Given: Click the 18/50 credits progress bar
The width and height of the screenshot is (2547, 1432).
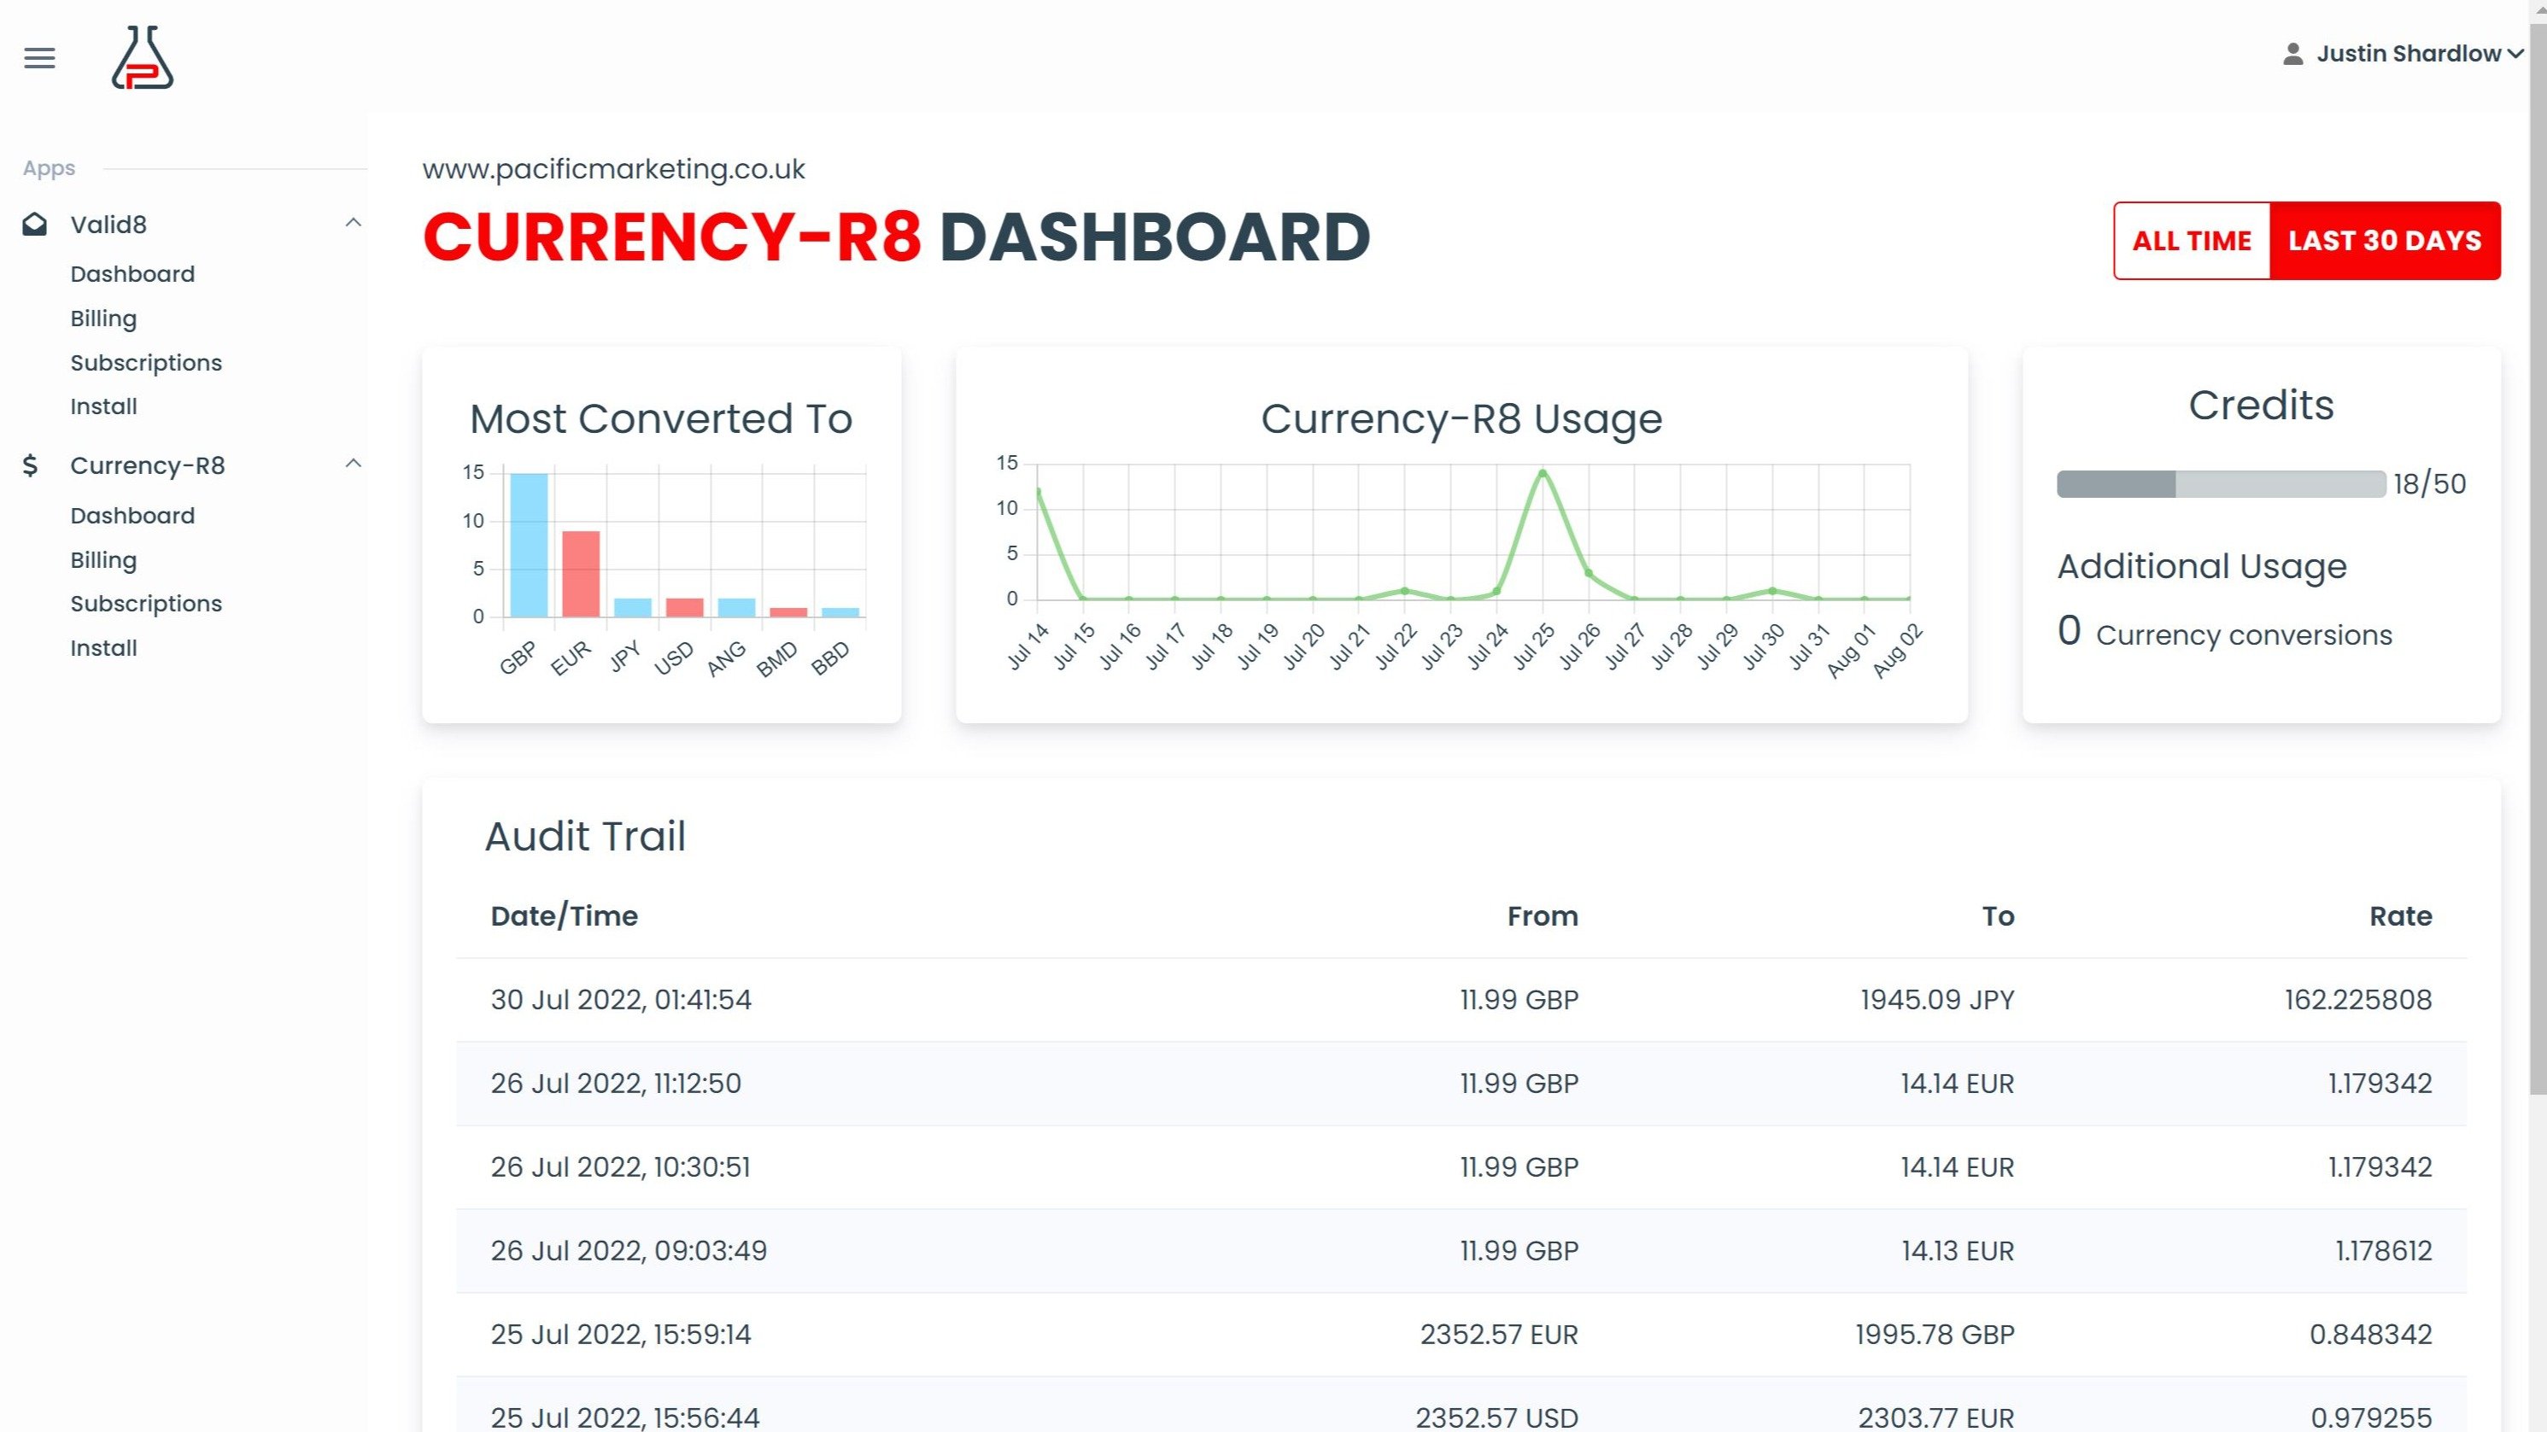Looking at the screenshot, I should click(x=2220, y=484).
